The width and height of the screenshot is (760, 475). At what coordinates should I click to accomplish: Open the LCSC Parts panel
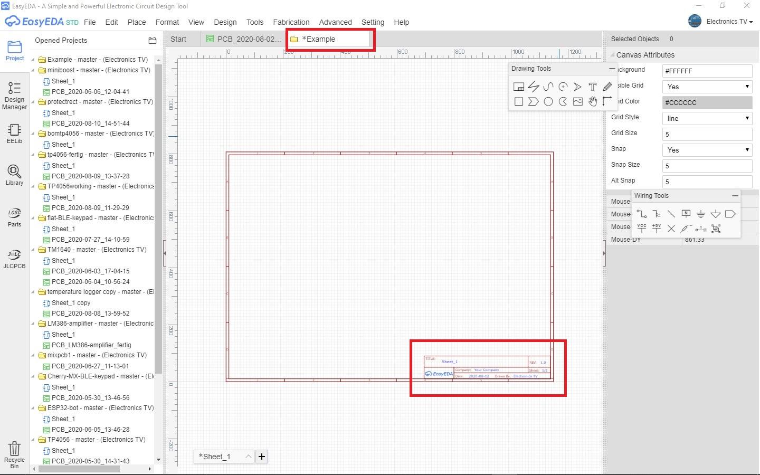(x=14, y=217)
